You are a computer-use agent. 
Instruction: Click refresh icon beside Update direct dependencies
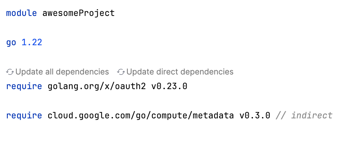tap(121, 72)
